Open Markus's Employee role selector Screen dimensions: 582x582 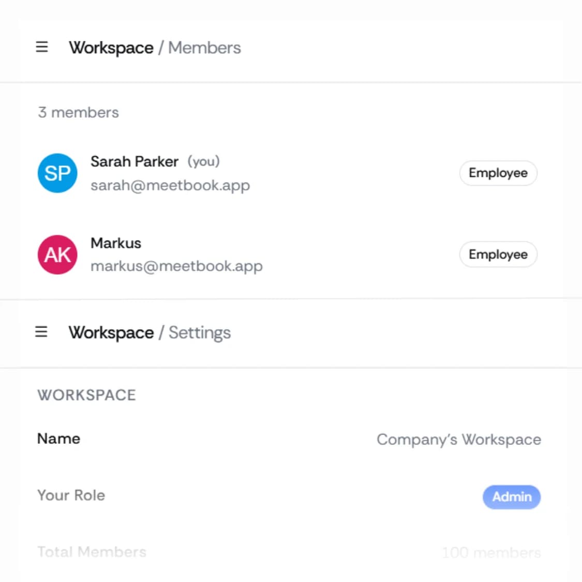(498, 254)
